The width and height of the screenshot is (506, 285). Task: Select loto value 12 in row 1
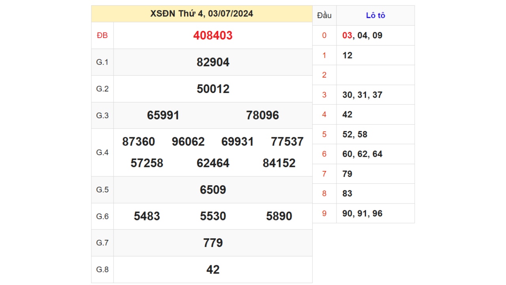tap(347, 55)
